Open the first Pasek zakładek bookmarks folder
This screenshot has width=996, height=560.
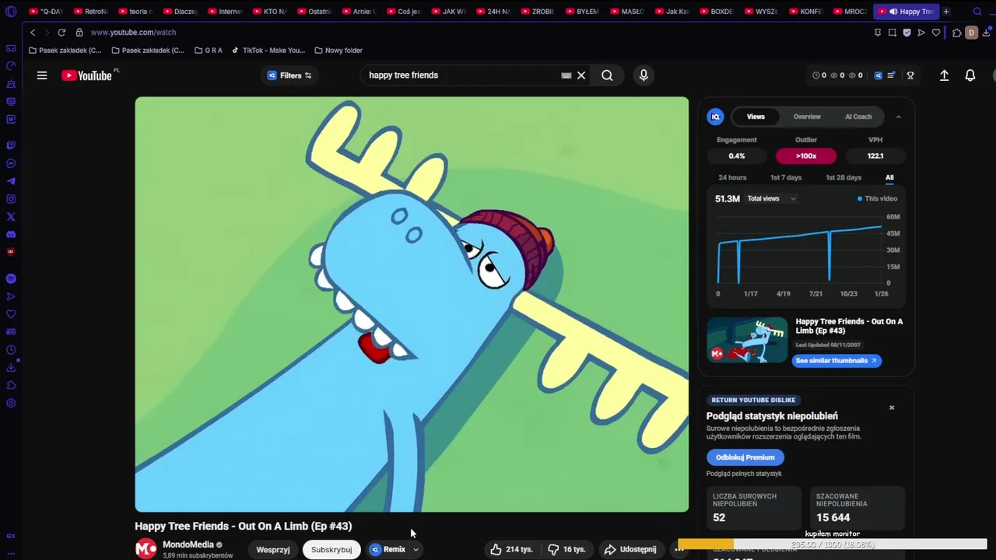point(65,51)
